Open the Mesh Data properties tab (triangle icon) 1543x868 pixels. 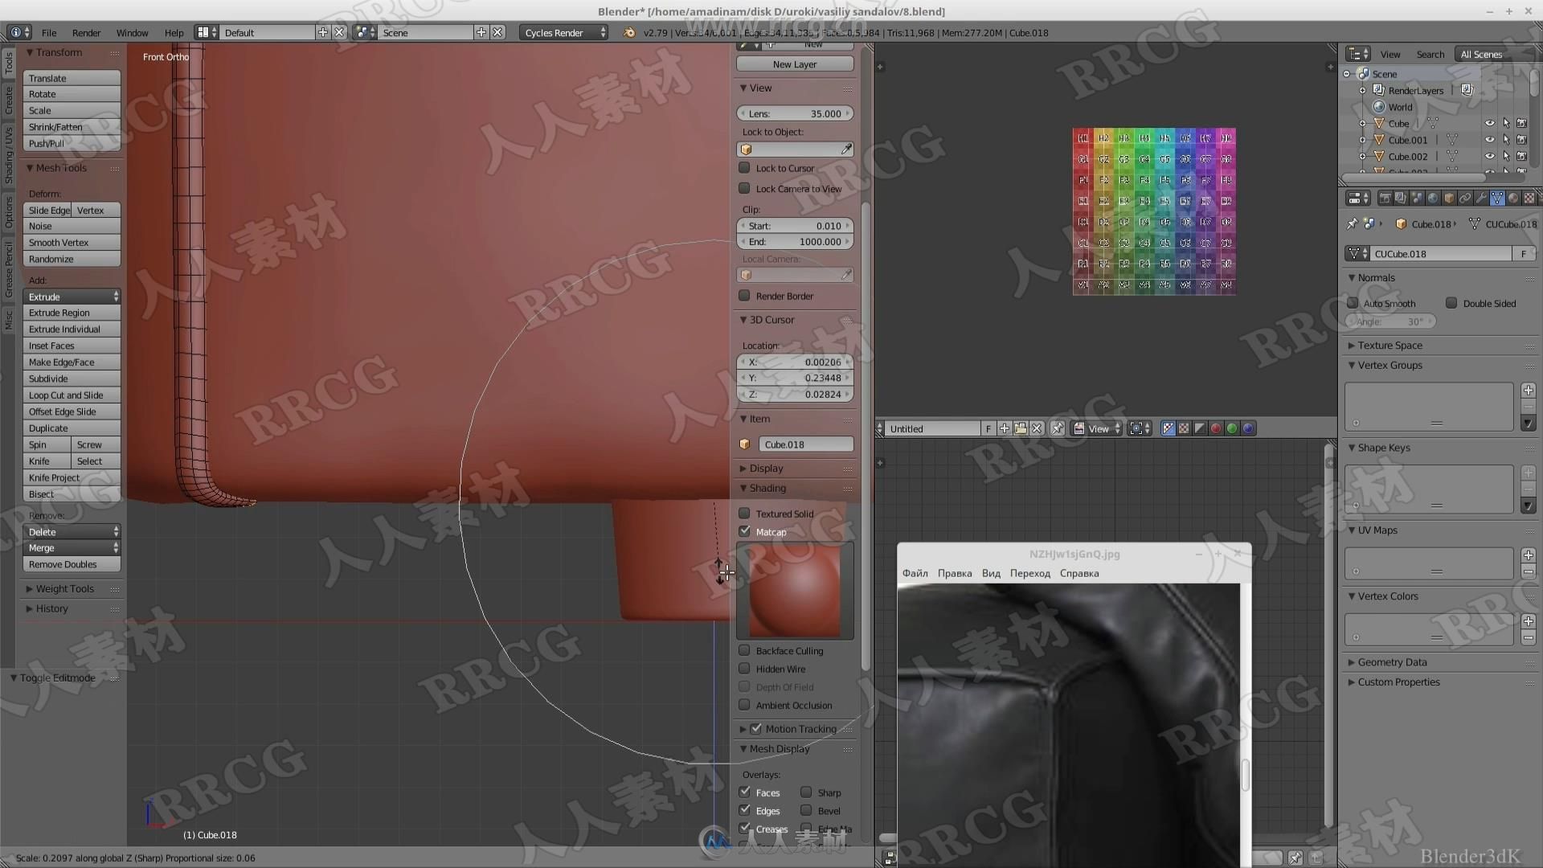(x=1497, y=198)
